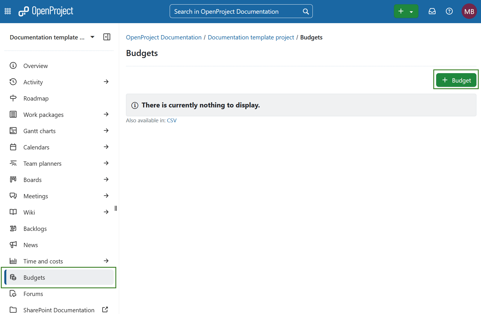Download the list as CSV
Viewport: 481px width, 314px height.
pos(172,120)
